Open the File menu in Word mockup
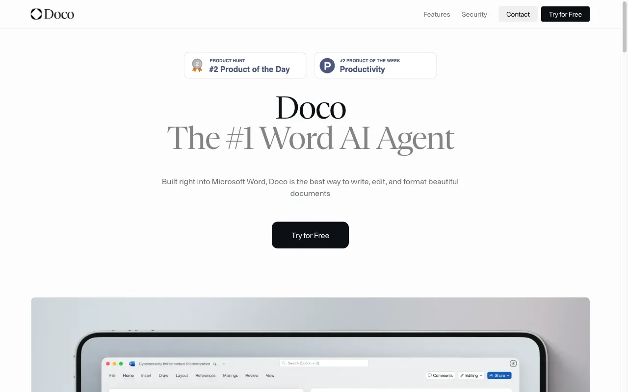The width and height of the screenshot is (628, 392). (x=112, y=375)
